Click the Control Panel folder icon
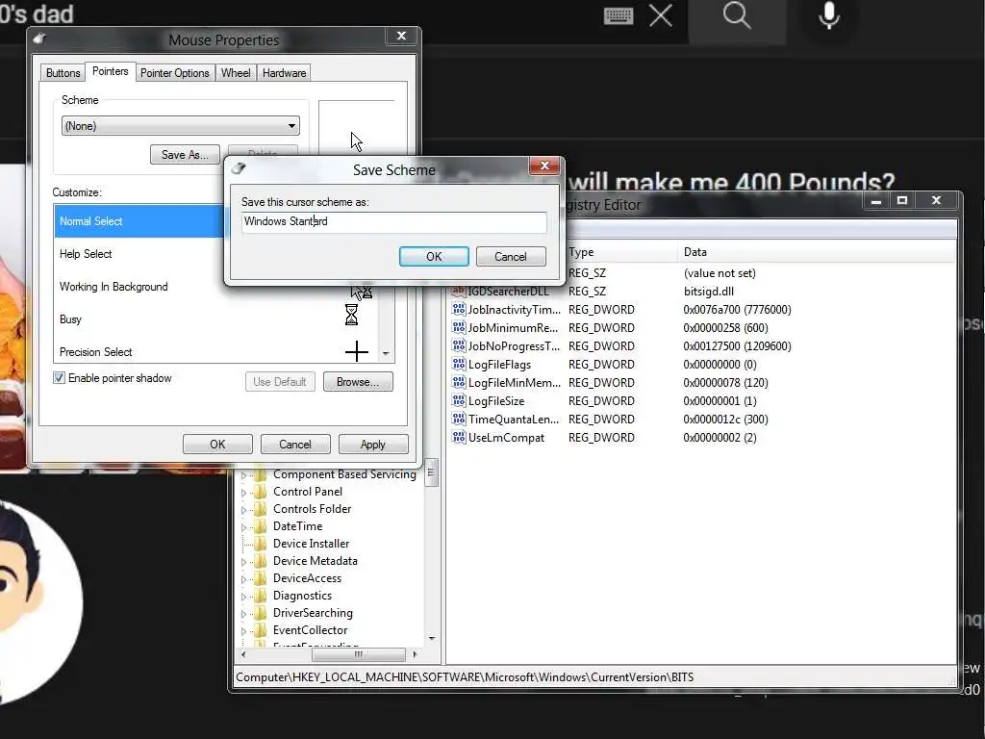 point(260,492)
